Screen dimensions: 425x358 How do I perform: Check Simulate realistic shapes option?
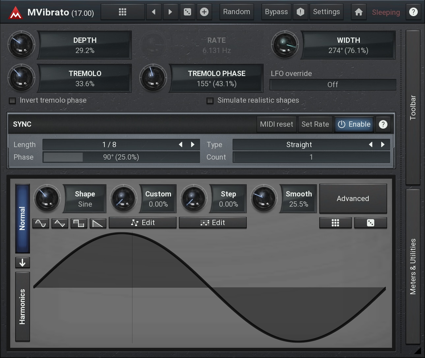[210, 101]
